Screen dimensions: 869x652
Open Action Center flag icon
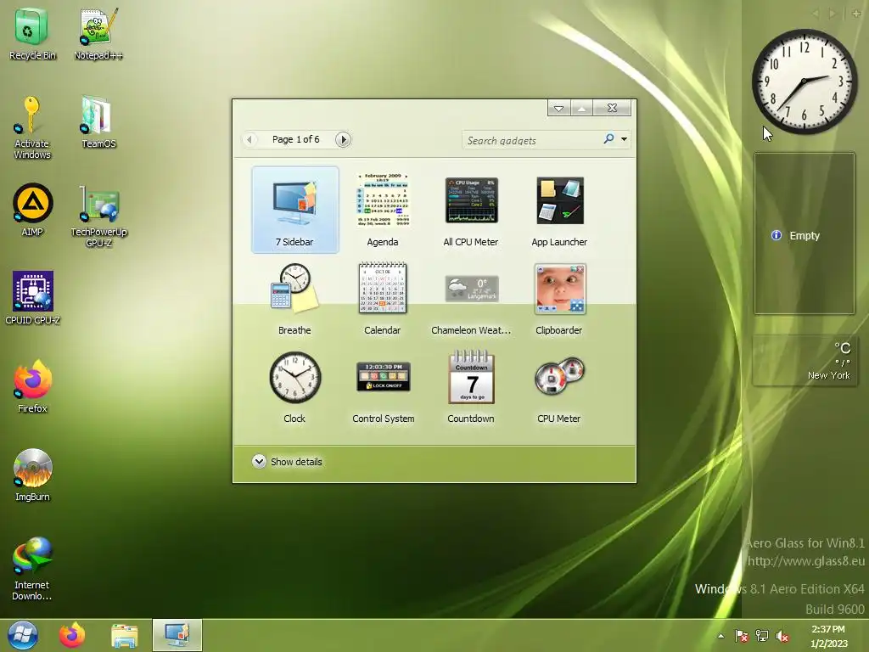[x=741, y=636]
